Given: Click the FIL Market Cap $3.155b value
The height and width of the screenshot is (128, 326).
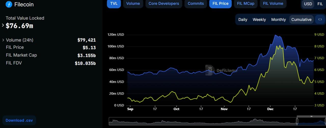Looking at the screenshot, I should 87,55.
